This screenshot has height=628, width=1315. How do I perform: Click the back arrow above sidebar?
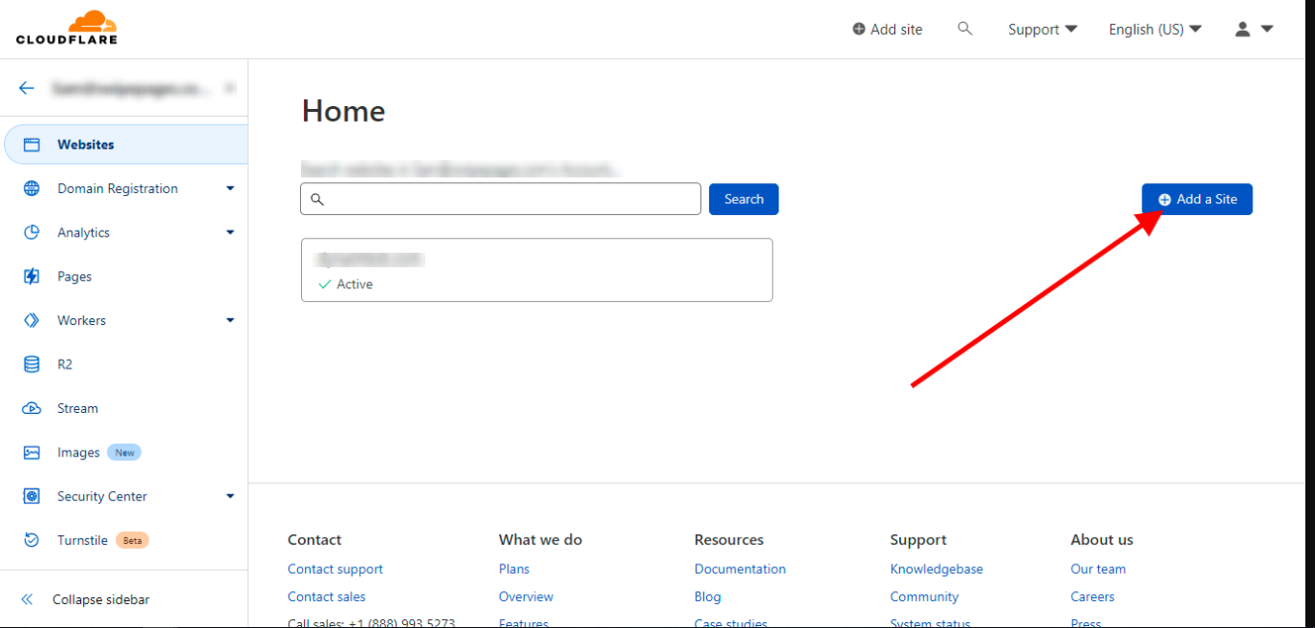pos(27,88)
